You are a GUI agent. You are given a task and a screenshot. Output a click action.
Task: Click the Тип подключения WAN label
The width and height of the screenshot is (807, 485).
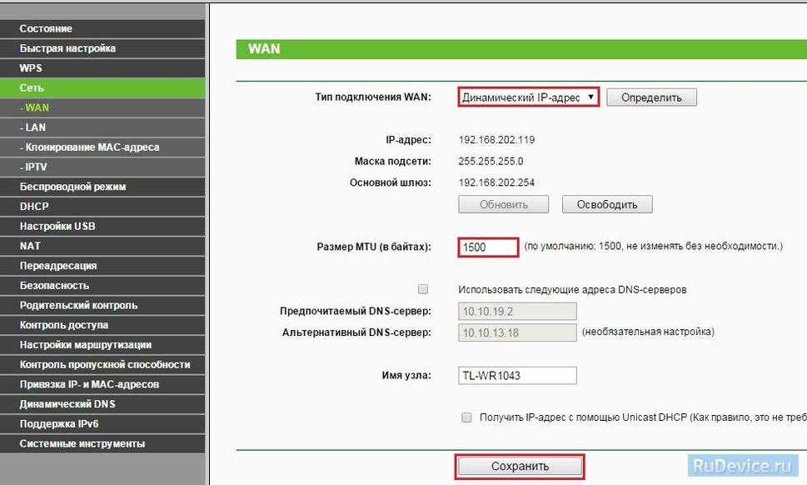[373, 97]
